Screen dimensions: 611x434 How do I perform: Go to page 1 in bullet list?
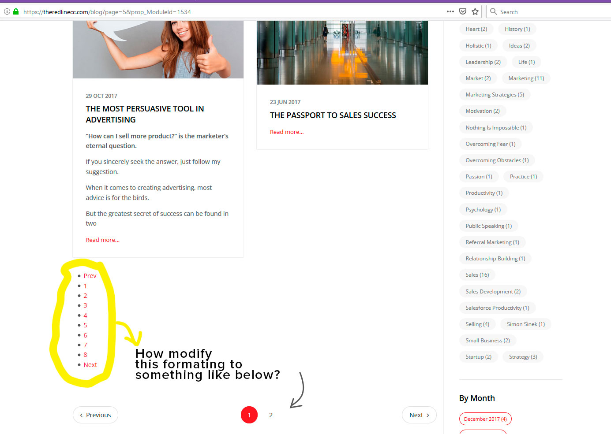click(x=85, y=286)
